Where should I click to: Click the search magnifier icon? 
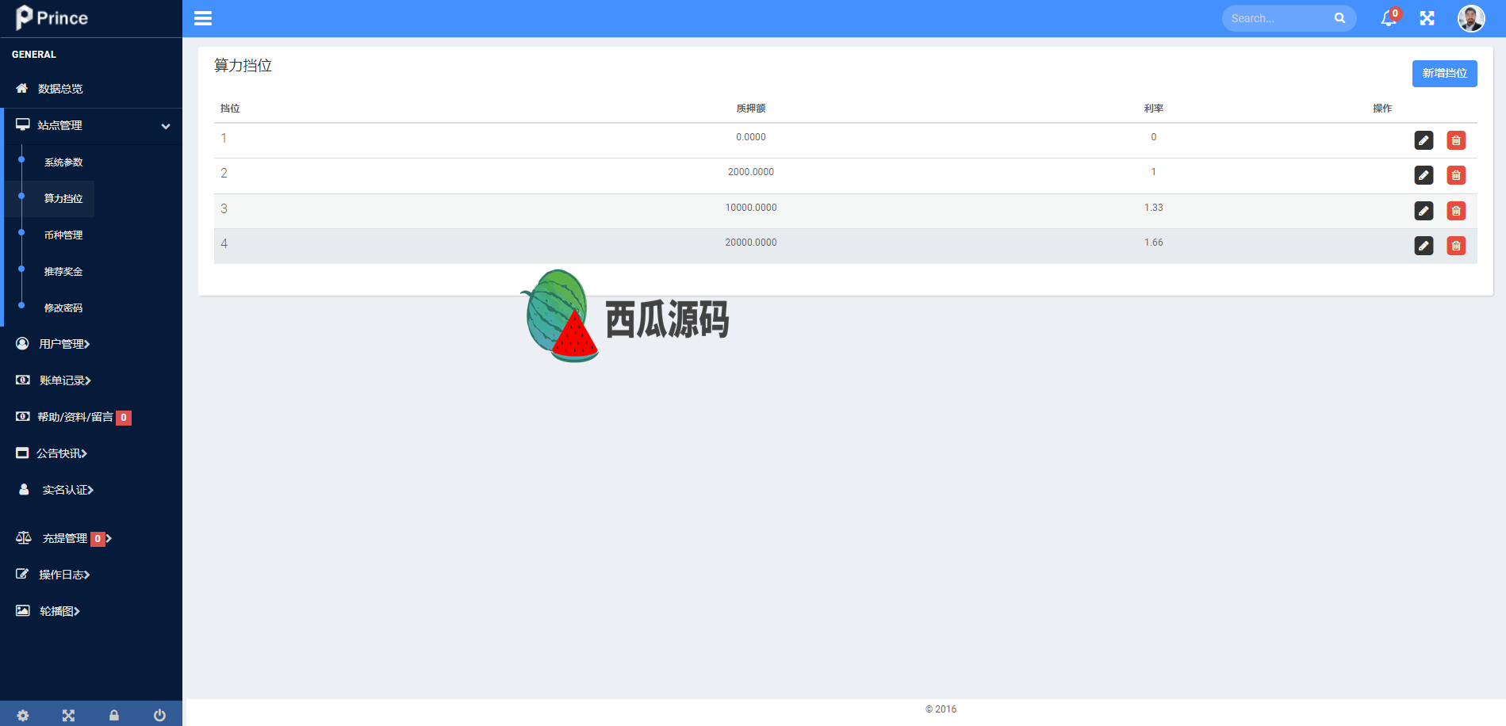pos(1339,18)
